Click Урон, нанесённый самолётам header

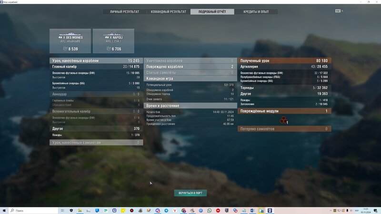pos(96,142)
